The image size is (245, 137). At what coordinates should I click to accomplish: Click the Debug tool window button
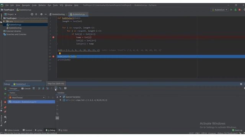pyautogui.click(x=51, y=130)
